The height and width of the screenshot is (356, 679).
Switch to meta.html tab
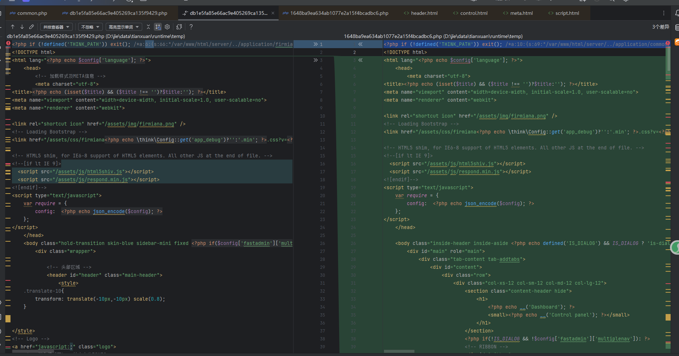click(518, 13)
